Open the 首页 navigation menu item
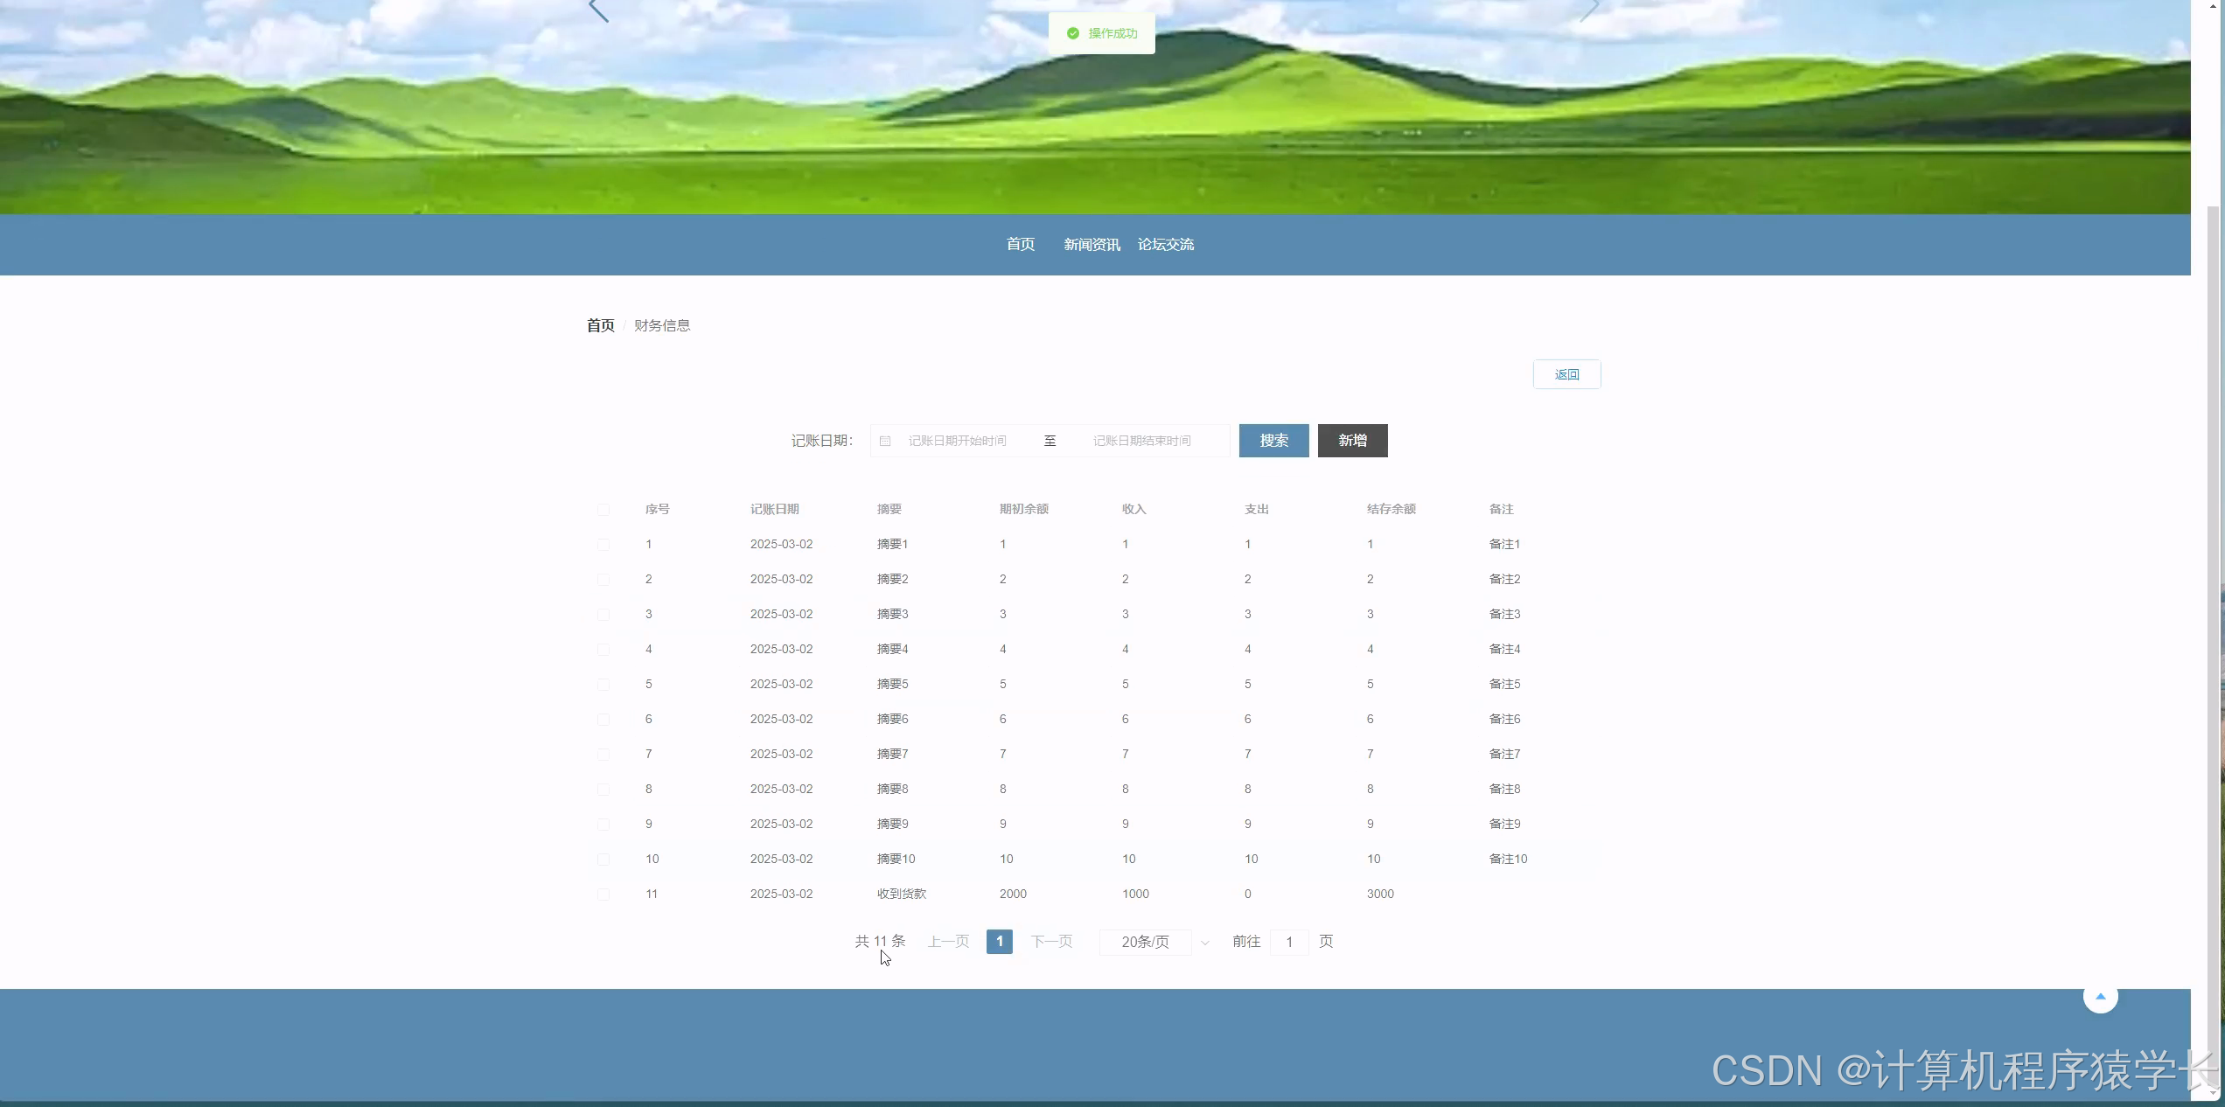Image resolution: width=2225 pixels, height=1107 pixels. [1020, 245]
